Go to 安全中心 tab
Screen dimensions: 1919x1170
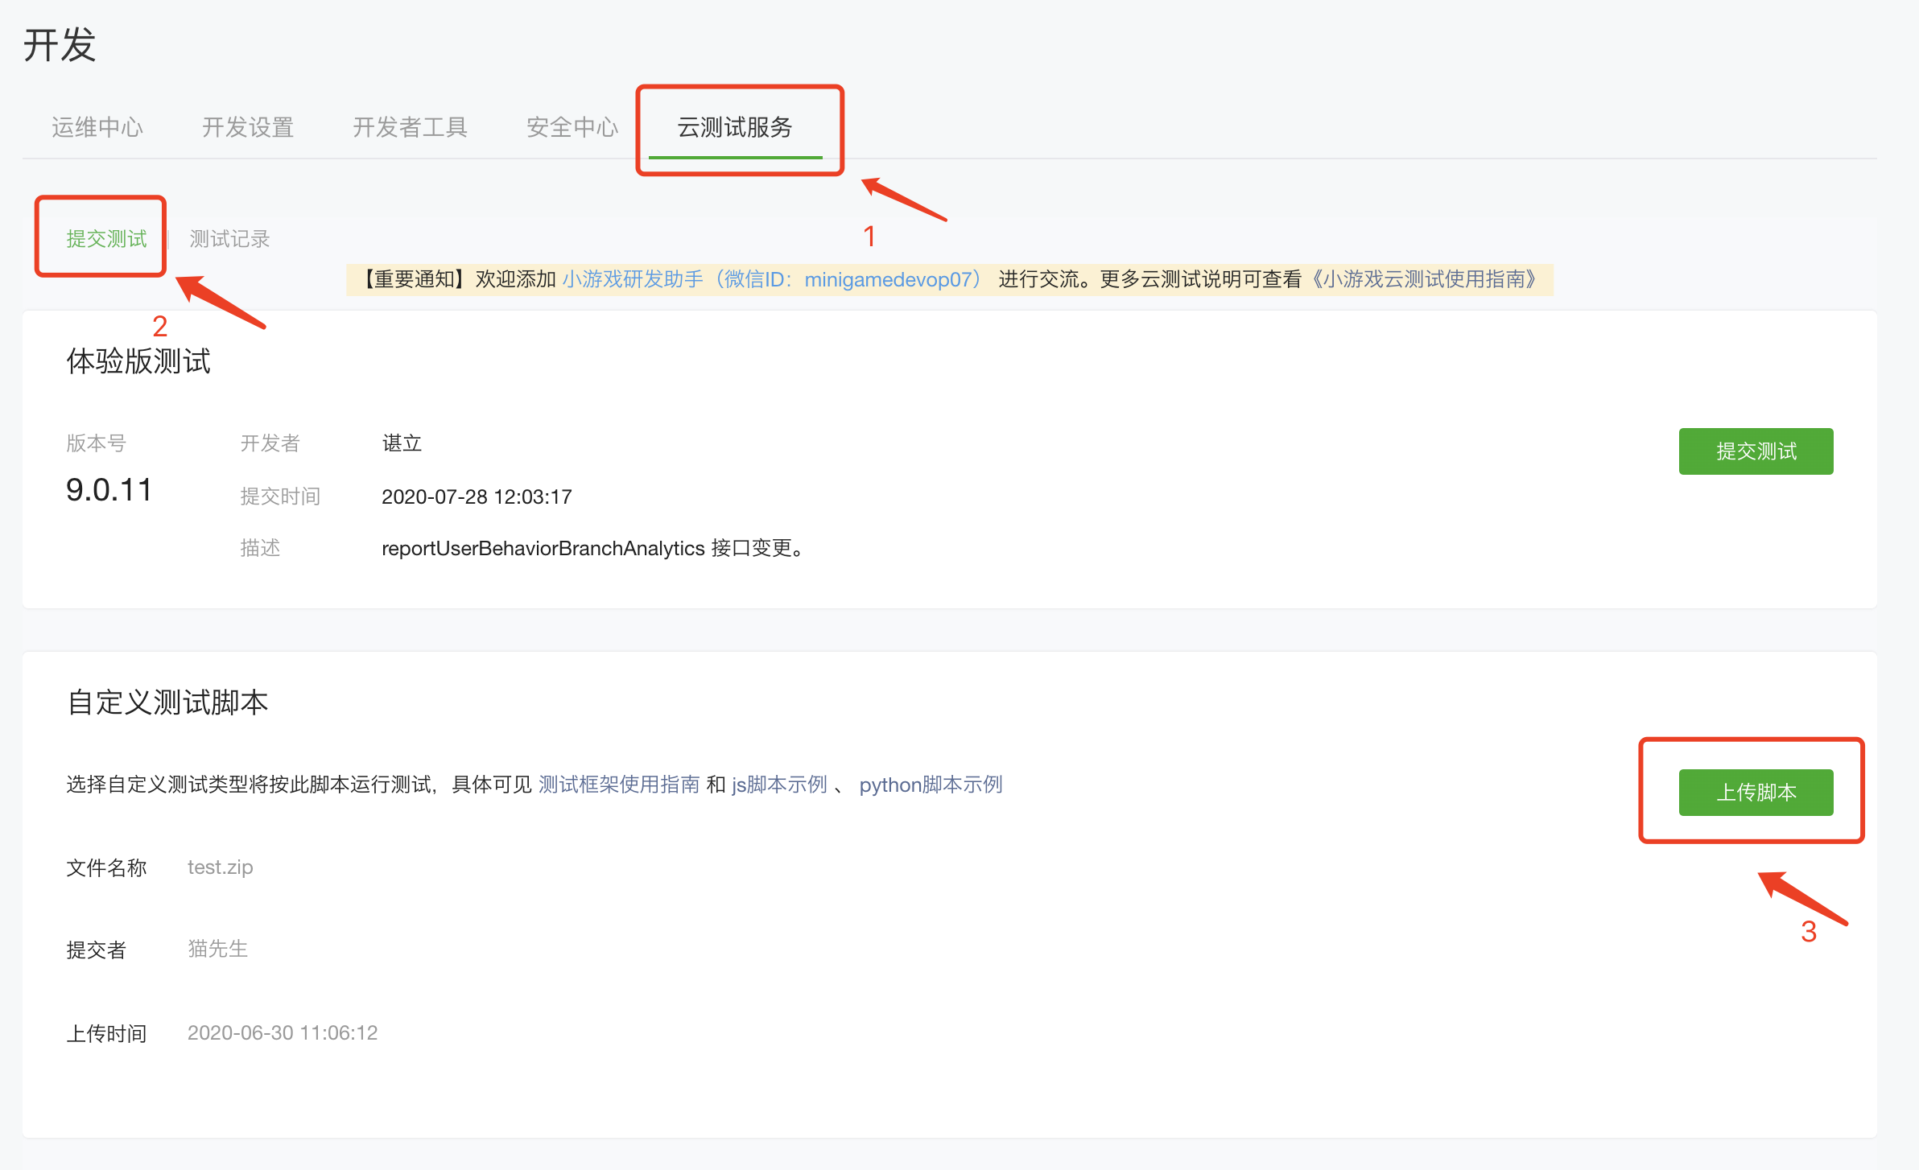click(x=572, y=127)
